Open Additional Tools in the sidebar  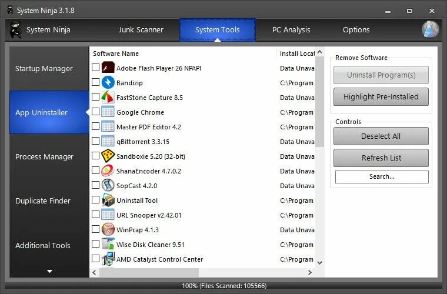click(49, 245)
